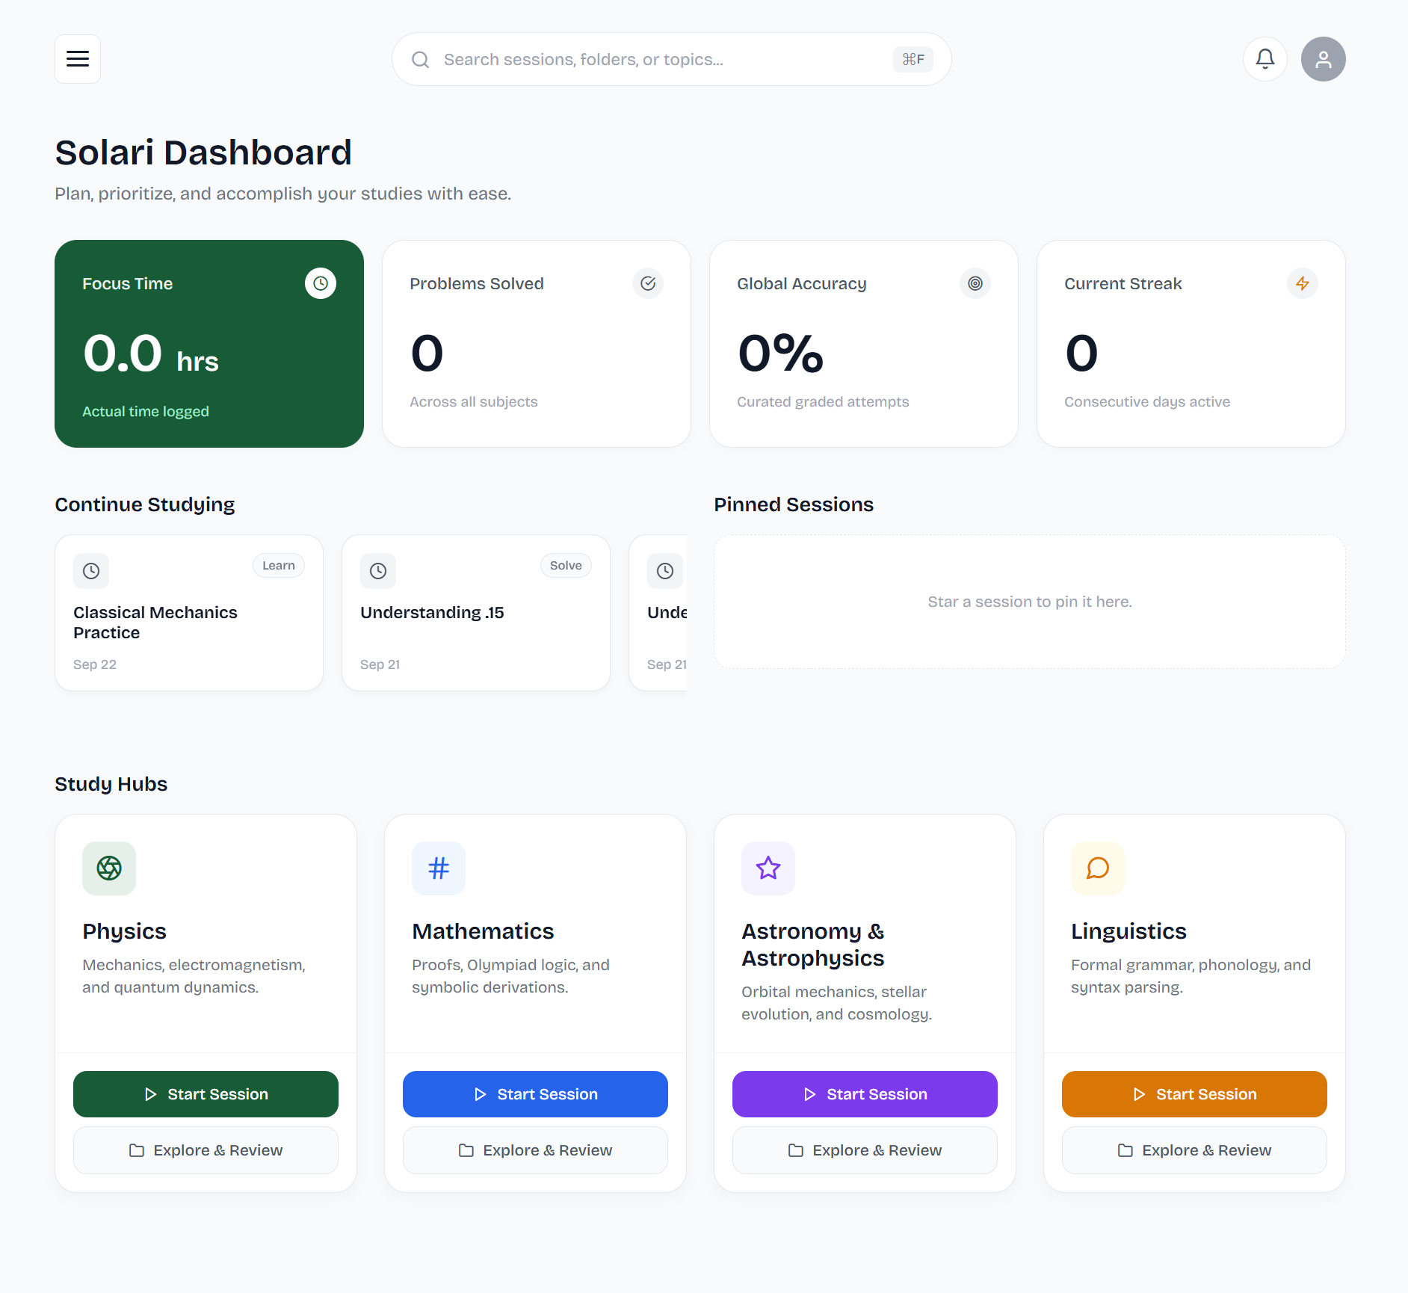1408x1293 pixels.
Task: Click the Continue Studying heading
Action: click(x=145, y=504)
